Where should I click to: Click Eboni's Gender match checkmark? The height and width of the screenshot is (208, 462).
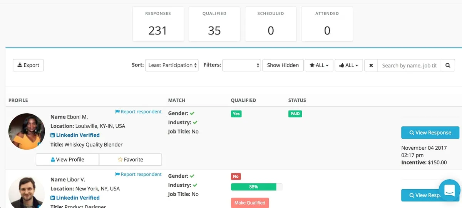[192, 113]
